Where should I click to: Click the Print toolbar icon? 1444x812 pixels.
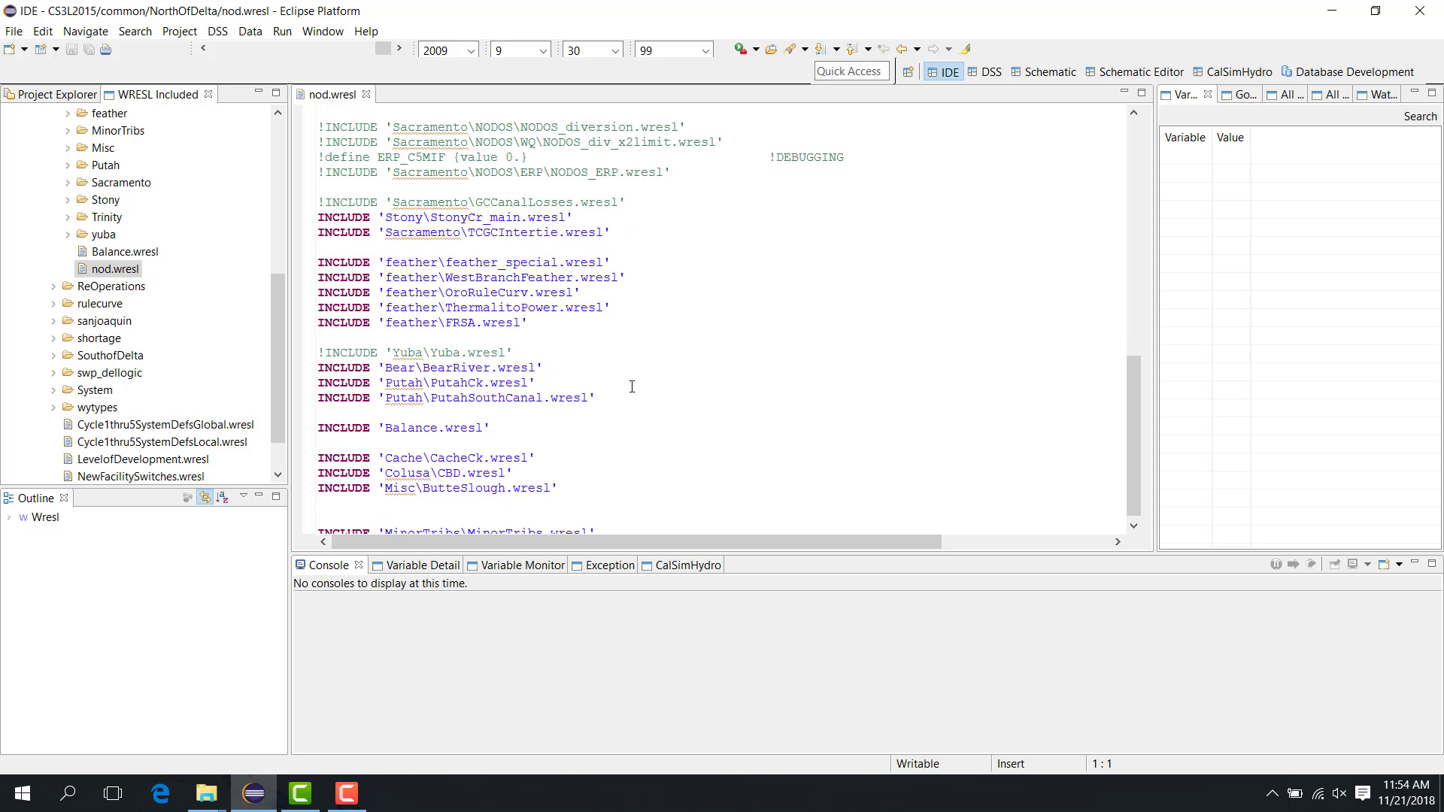pyautogui.click(x=106, y=50)
